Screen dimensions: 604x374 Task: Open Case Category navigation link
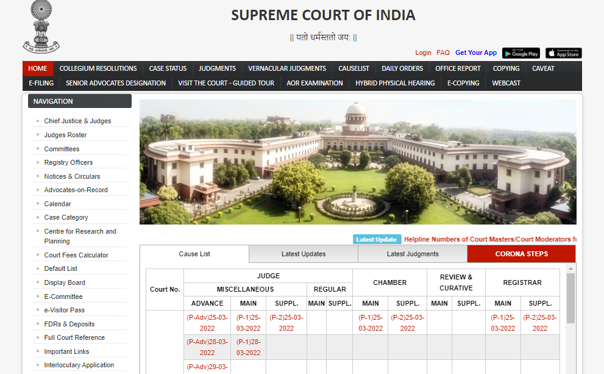pyautogui.click(x=66, y=217)
